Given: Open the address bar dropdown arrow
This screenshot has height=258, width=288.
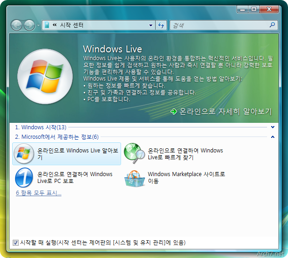Looking at the screenshot, I should (151, 25).
